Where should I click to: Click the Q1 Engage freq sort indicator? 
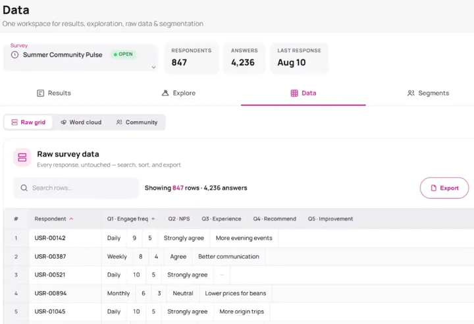pos(153,219)
